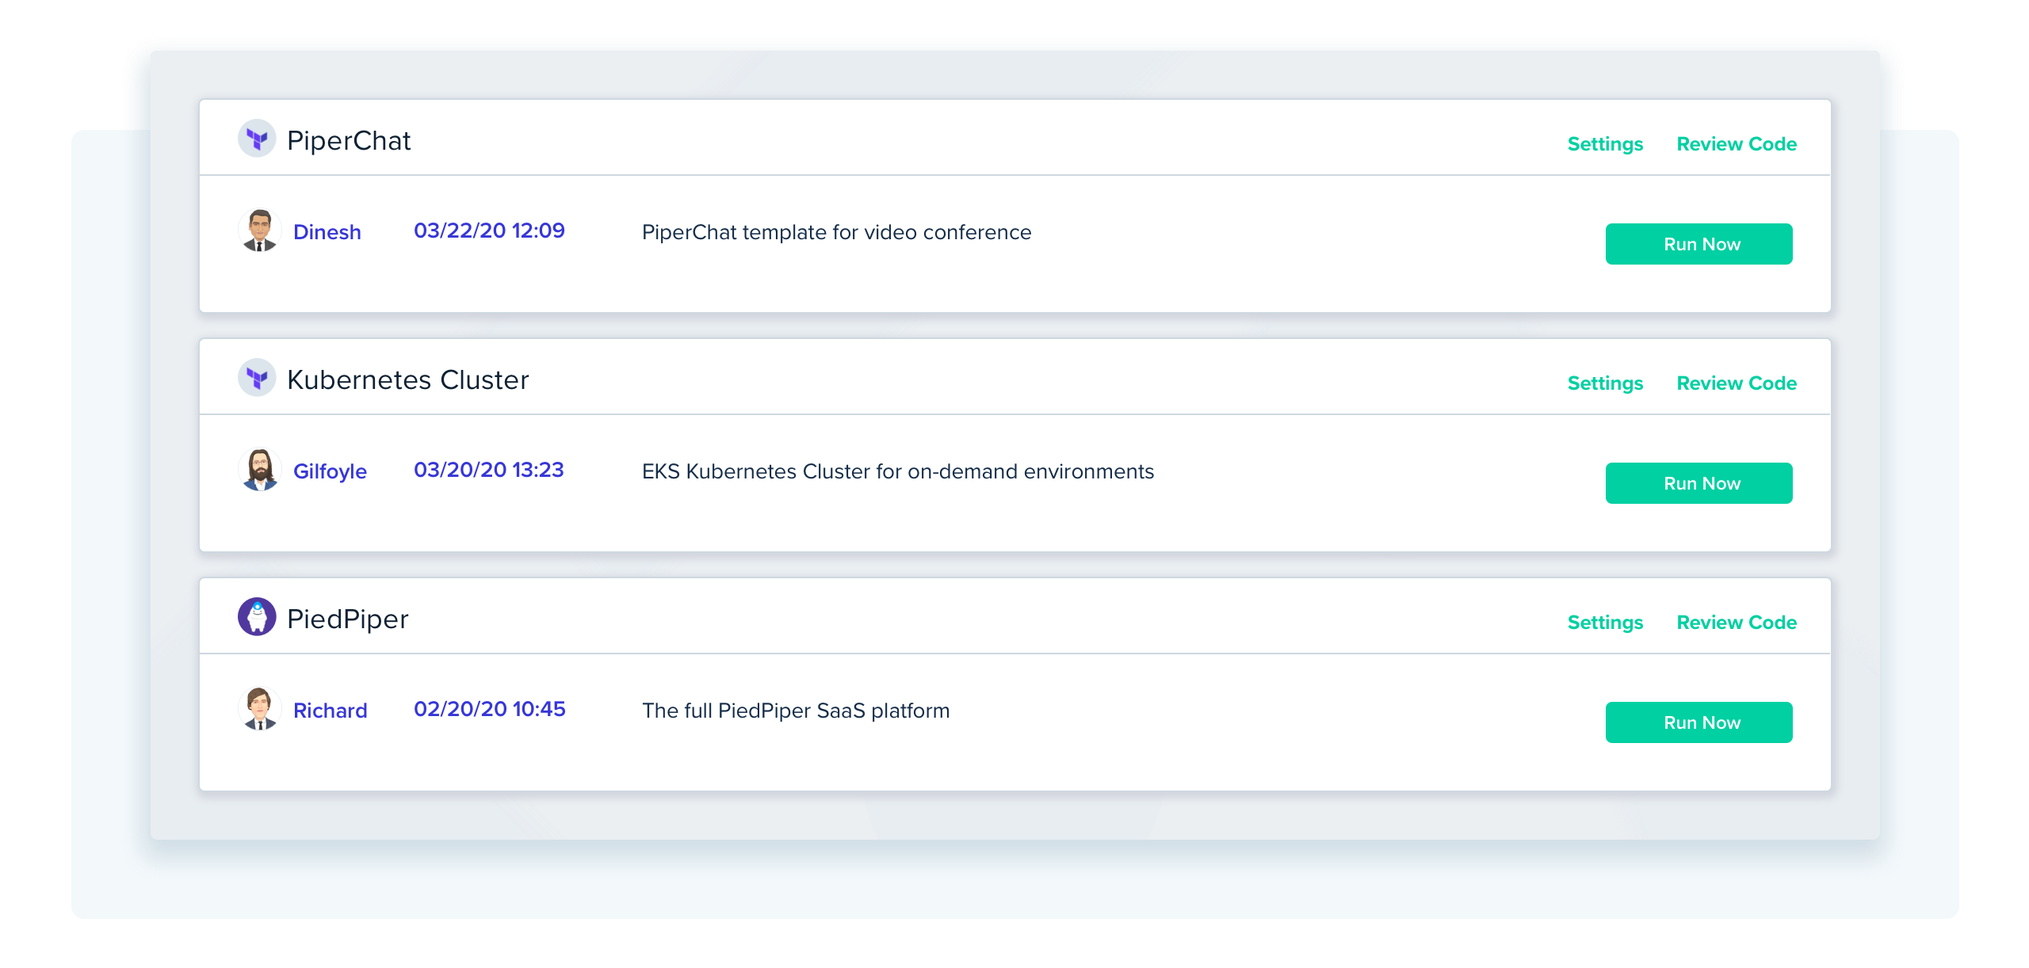Click the PiperChat card title
Image resolution: width=2029 pixels, height=968 pixels.
tap(349, 140)
